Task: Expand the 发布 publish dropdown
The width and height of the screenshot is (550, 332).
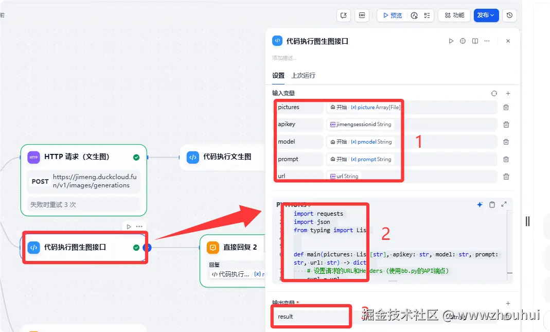Action: coord(486,15)
